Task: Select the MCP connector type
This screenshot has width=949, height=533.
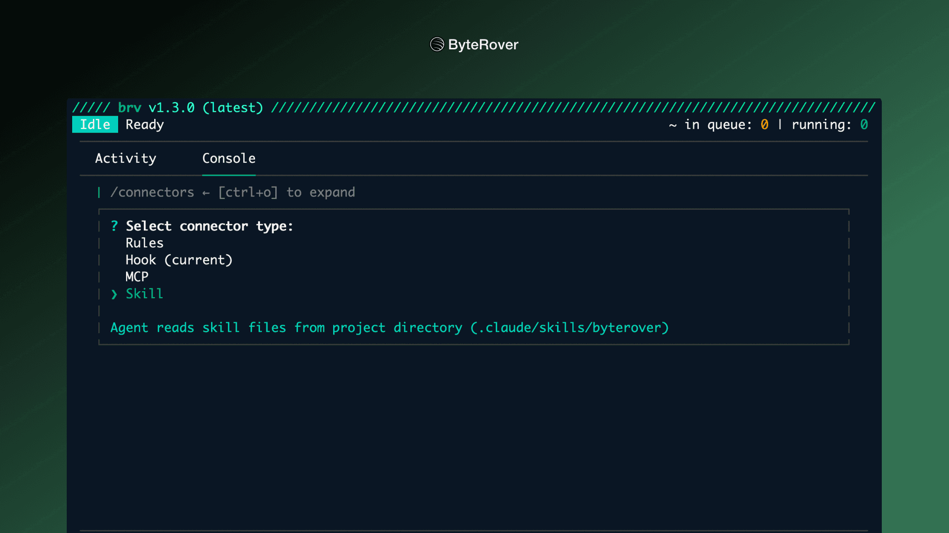Action: (137, 277)
